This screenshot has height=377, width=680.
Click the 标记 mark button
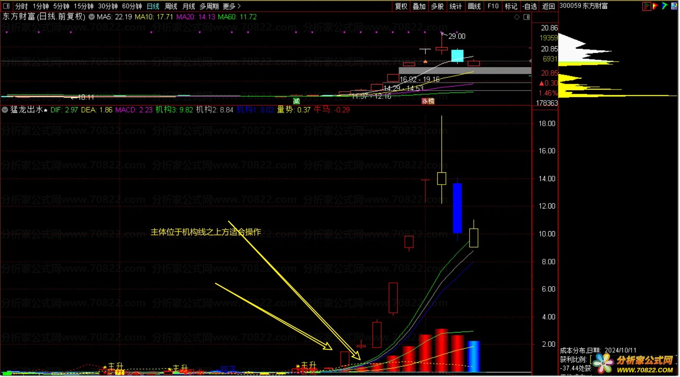pos(511,6)
